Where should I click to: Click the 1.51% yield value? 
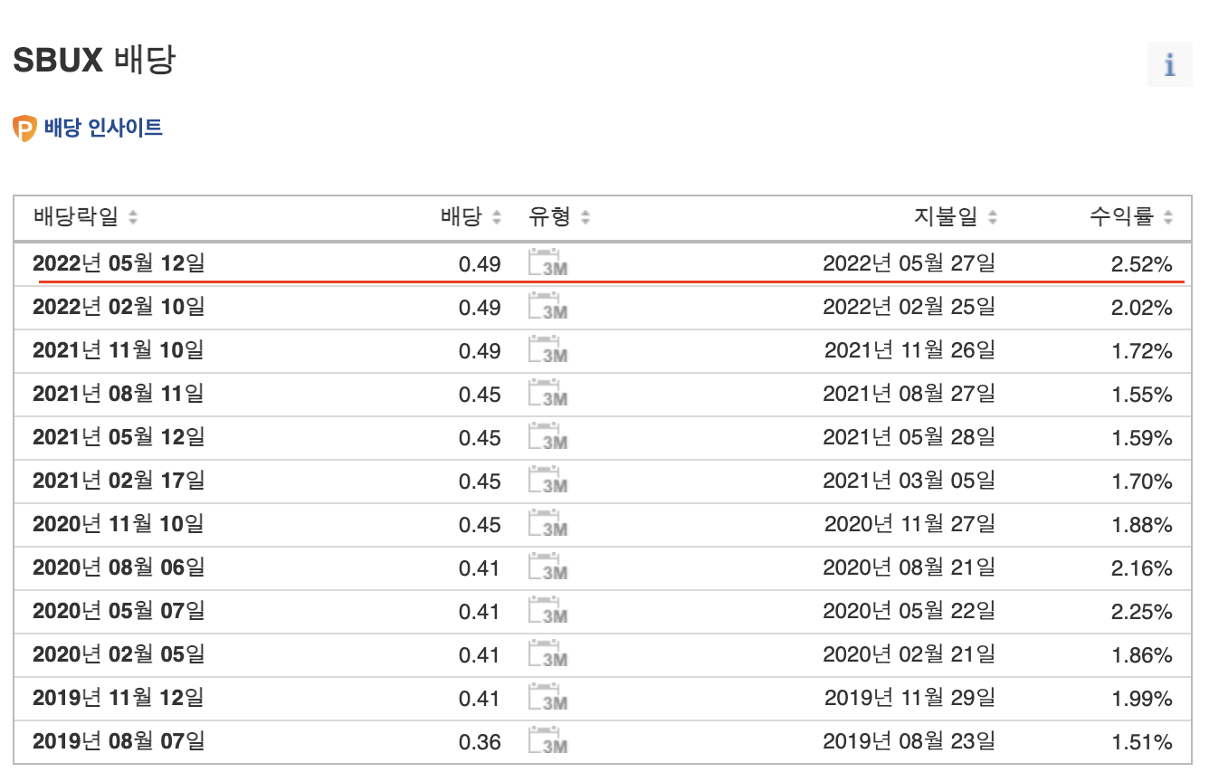click(1142, 742)
